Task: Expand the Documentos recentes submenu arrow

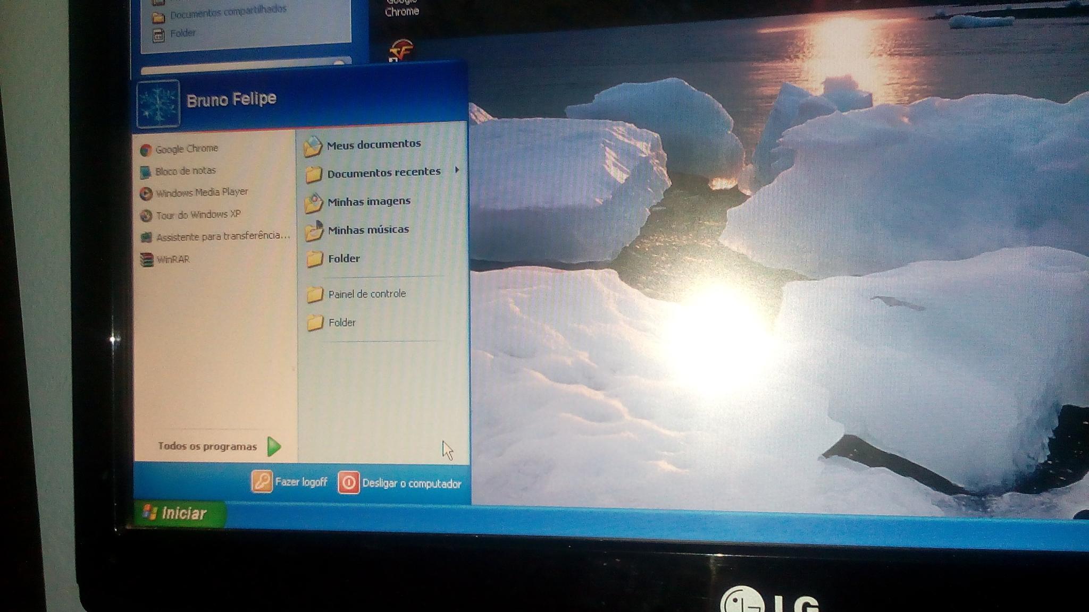Action: point(457,170)
